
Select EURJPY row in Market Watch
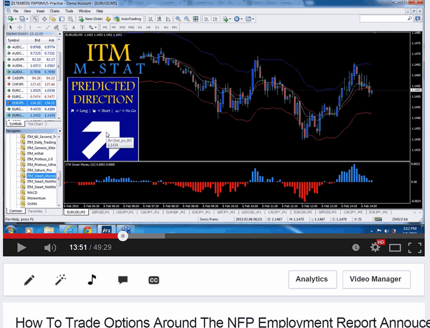[31, 103]
